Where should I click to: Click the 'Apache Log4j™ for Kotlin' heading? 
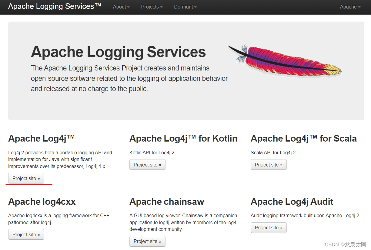pos(183,139)
